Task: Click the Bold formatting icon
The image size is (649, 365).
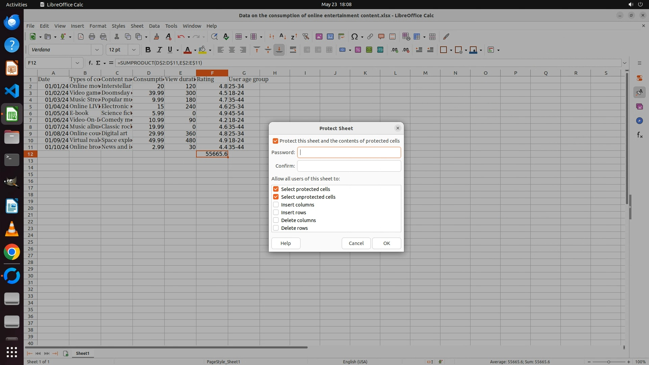Action: tap(148, 50)
